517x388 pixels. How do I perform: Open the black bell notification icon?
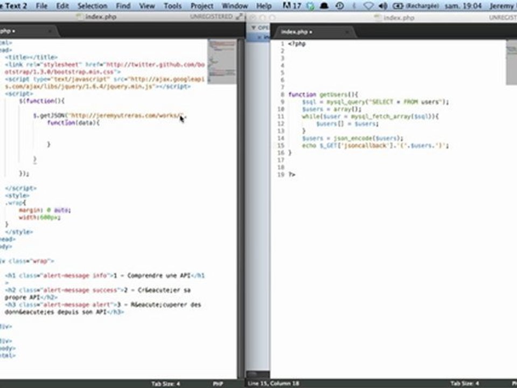pyautogui.click(x=324, y=5)
